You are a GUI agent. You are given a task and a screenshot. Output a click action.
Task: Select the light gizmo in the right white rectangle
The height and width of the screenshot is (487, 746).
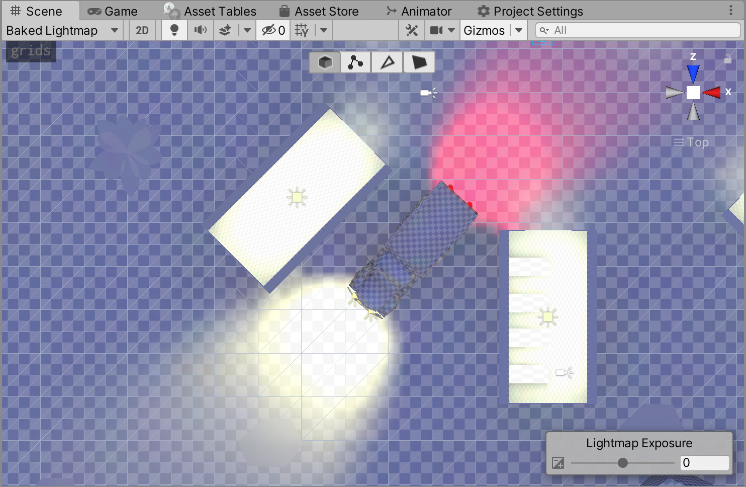[x=547, y=317]
